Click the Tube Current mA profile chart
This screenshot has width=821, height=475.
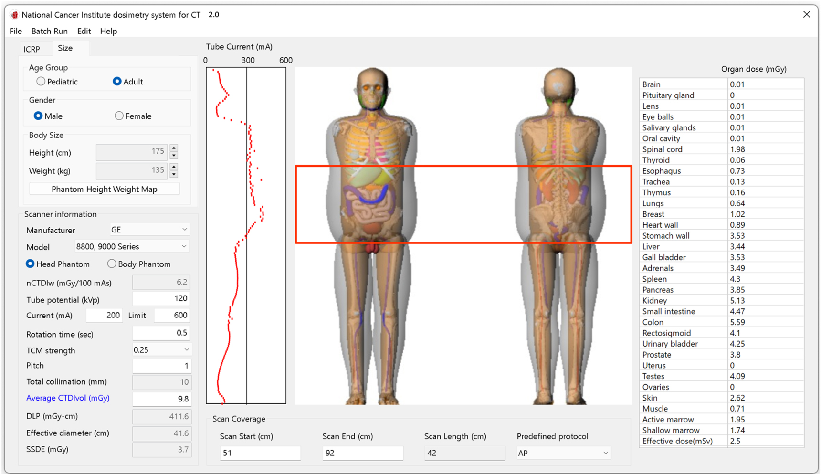coord(246,235)
